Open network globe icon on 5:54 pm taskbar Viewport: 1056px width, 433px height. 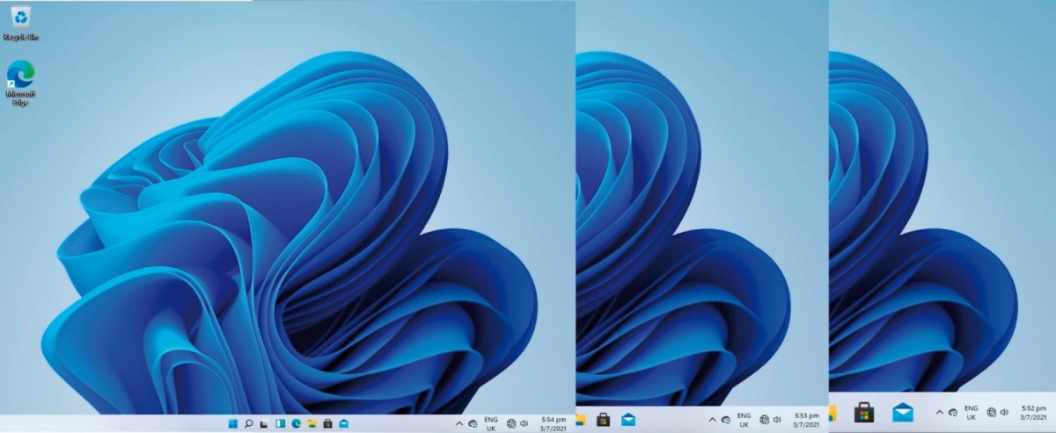coord(511,423)
